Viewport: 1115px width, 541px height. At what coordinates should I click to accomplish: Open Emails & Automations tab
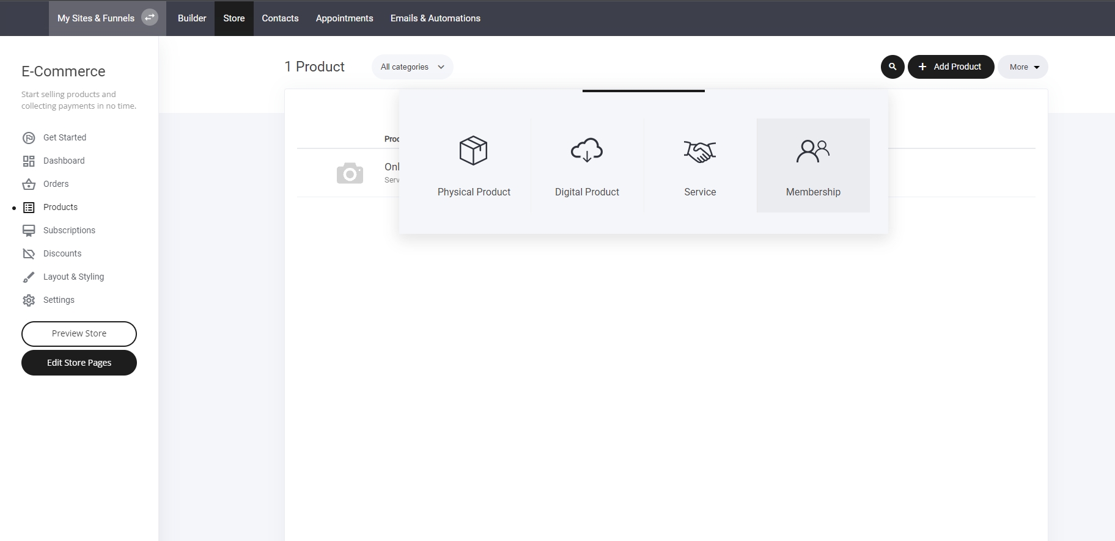coord(435,18)
